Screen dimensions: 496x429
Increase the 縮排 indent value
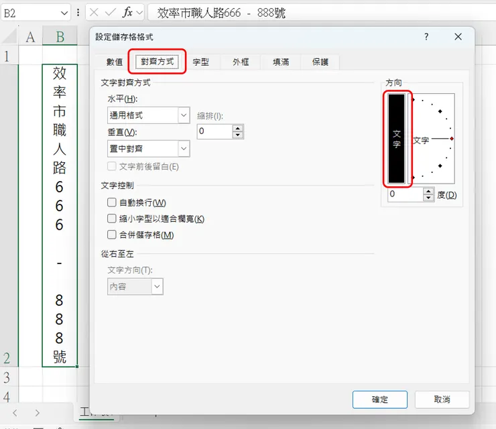237,128
